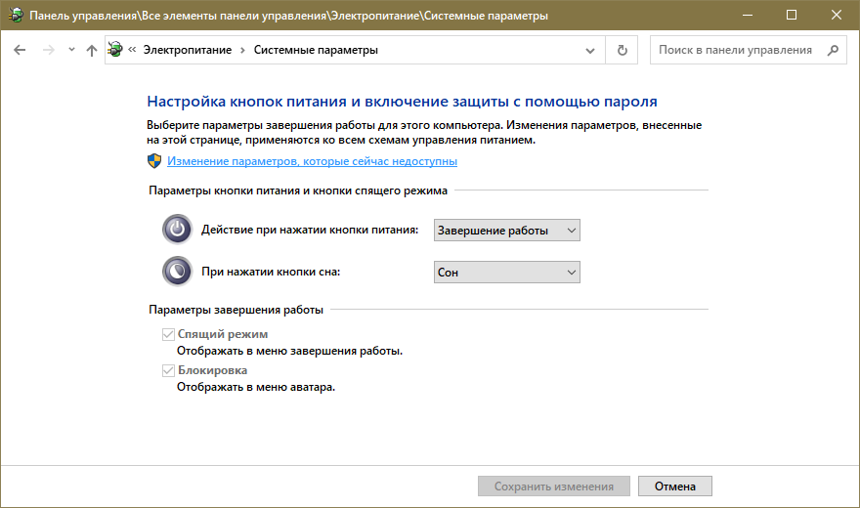The width and height of the screenshot is (860, 508).
Task: Expand the address bar history dropdown
Action: click(x=589, y=50)
